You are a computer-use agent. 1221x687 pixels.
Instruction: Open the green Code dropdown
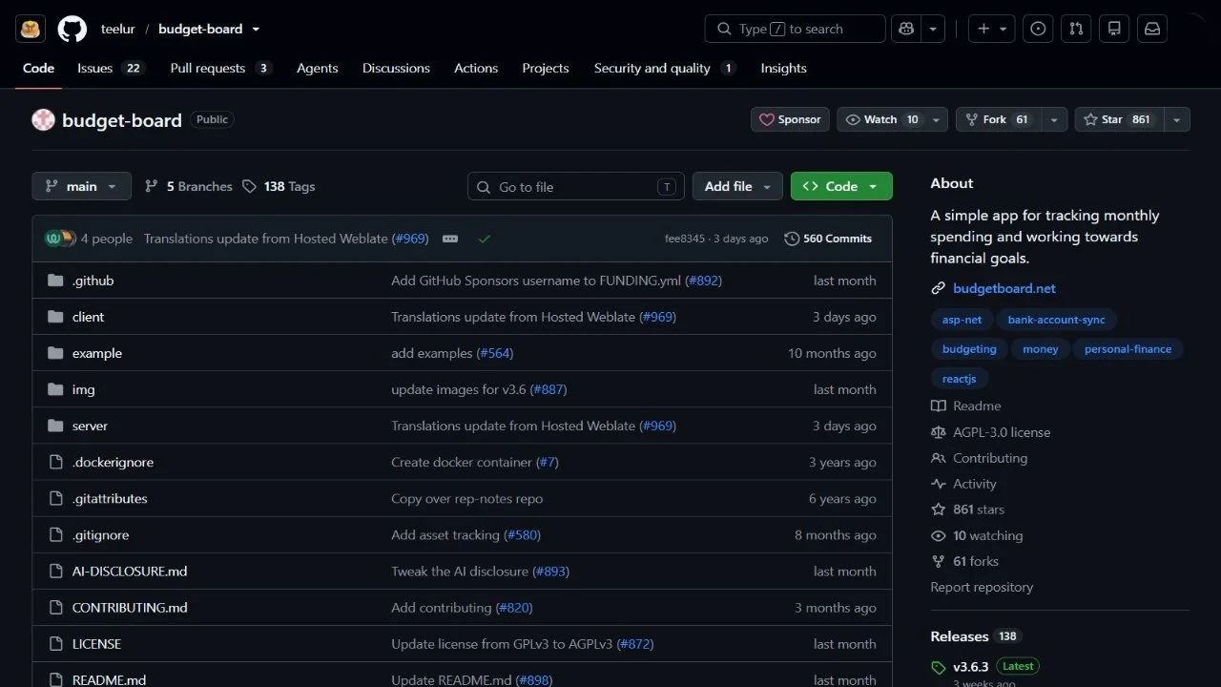pyautogui.click(x=841, y=186)
